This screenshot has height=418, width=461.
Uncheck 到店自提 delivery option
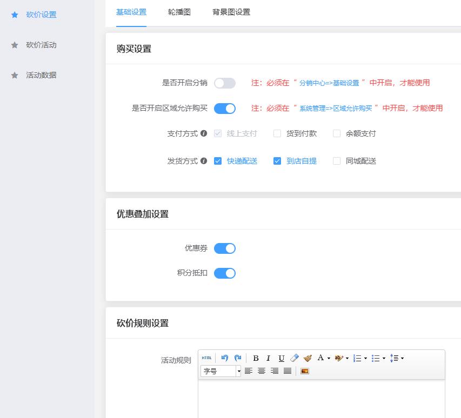tap(277, 161)
